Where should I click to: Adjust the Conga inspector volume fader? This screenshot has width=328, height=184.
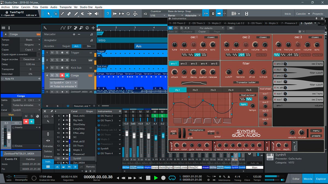click(x=9, y=135)
